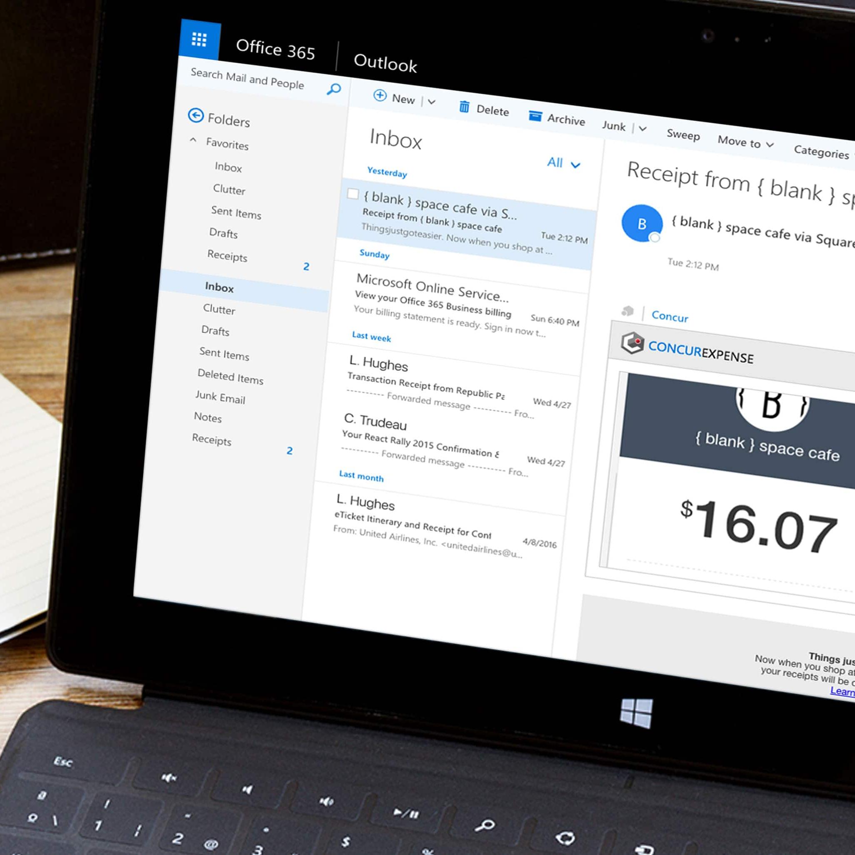Select the highlighted Inbox folder
855x855 pixels.
point(245,290)
